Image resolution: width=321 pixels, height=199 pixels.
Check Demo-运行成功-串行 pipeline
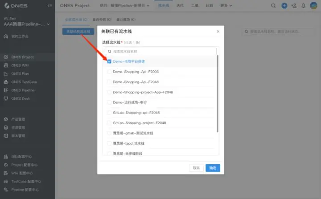pyautogui.click(x=109, y=102)
